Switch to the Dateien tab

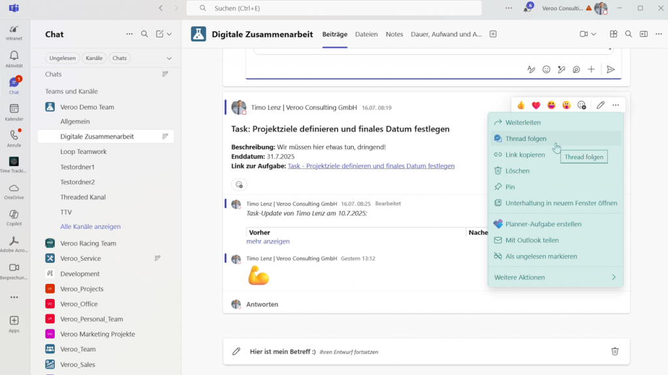366,35
